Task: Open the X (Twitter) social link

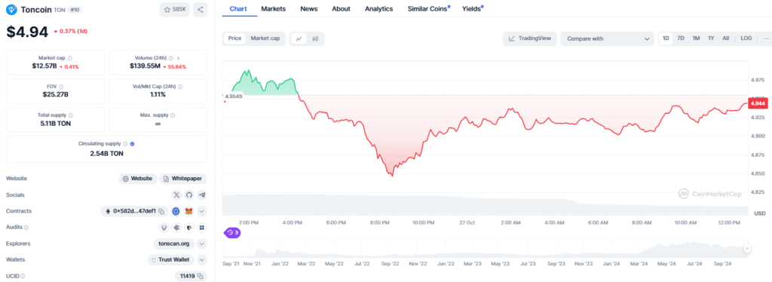Action: click(176, 195)
